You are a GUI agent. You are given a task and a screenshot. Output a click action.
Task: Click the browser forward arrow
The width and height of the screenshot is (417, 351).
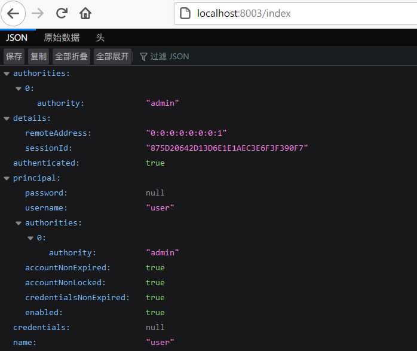point(38,13)
